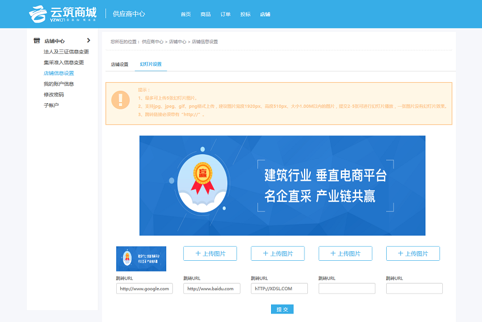Image resolution: width=482 pixels, height=322 pixels.
Task: Click the orange warning exclamation icon
Action: click(x=120, y=100)
